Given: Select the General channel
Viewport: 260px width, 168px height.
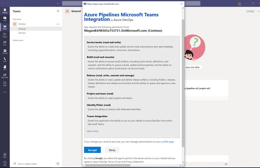Looking at the screenshot, I should (x=22, y=29).
